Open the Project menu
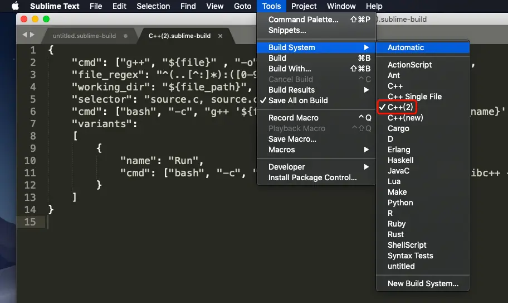The image size is (508, 303). pyautogui.click(x=304, y=6)
